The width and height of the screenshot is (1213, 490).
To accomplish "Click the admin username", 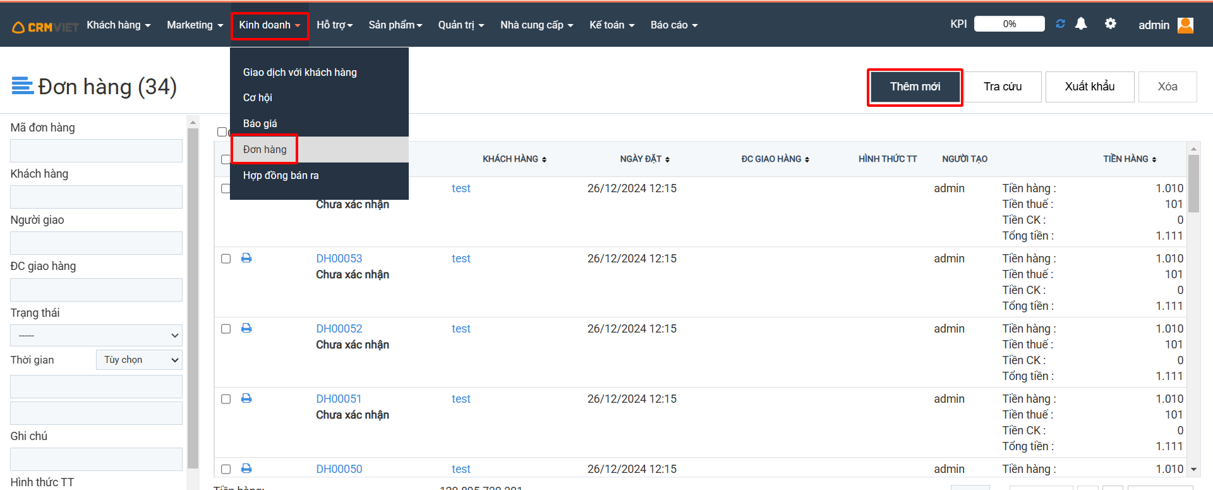I will click(x=1154, y=25).
